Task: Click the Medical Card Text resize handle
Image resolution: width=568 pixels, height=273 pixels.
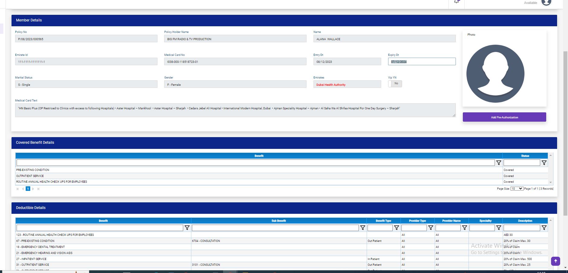Action: coord(454,115)
